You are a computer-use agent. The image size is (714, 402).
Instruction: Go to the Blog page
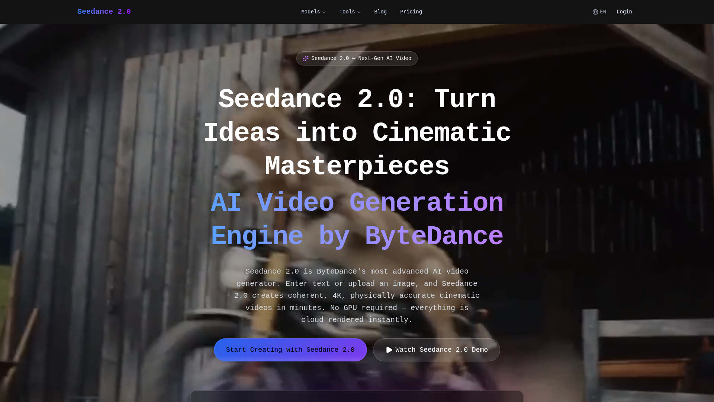point(380,12)
